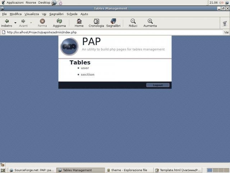
Task: Open the Visualizza menu
Action: click(x=32, y=14)
